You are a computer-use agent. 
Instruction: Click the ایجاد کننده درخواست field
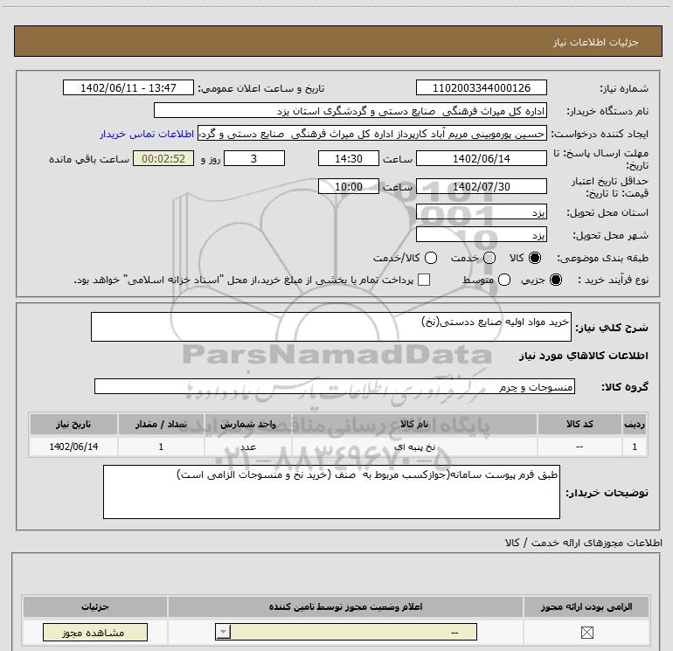[371, 134]
